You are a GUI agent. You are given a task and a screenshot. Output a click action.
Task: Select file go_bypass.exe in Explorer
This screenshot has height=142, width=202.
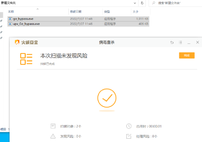(x=78, y=19)
